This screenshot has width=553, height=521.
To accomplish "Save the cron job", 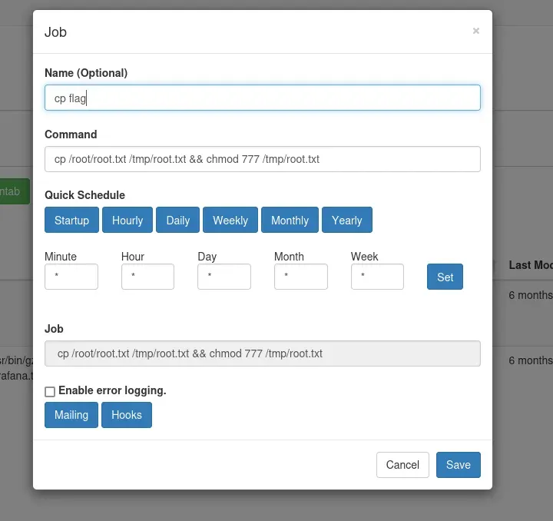I will (x=458, y=465).
